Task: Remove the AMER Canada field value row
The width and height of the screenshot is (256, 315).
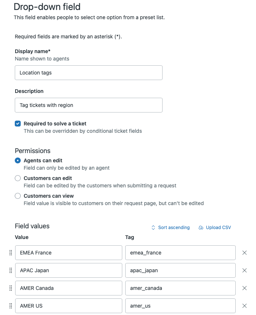Action: pyautogui.click(x=244, y=288)
